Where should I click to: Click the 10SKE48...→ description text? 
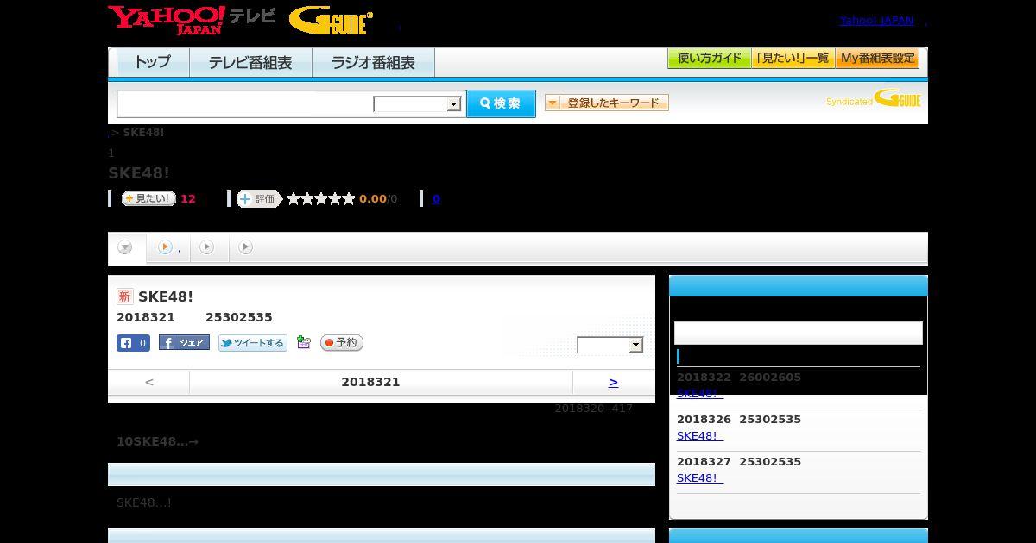[158, 441]
